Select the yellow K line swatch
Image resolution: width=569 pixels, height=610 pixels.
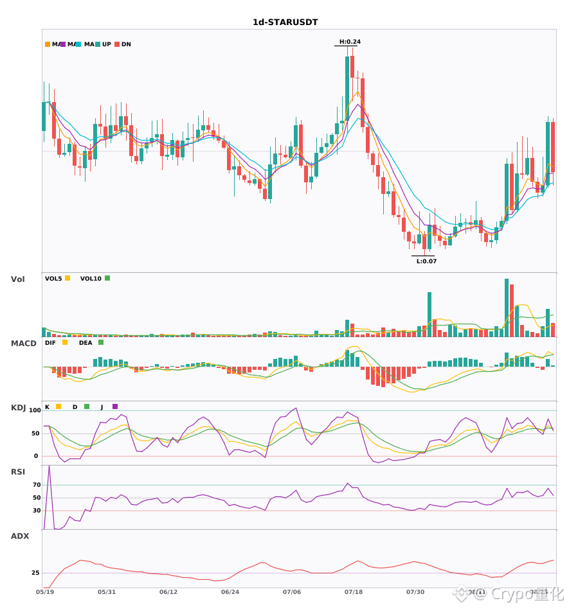click(59, 406)
